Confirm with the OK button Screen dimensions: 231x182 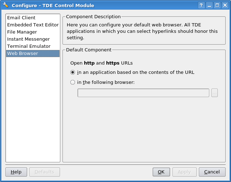point(161,172)
